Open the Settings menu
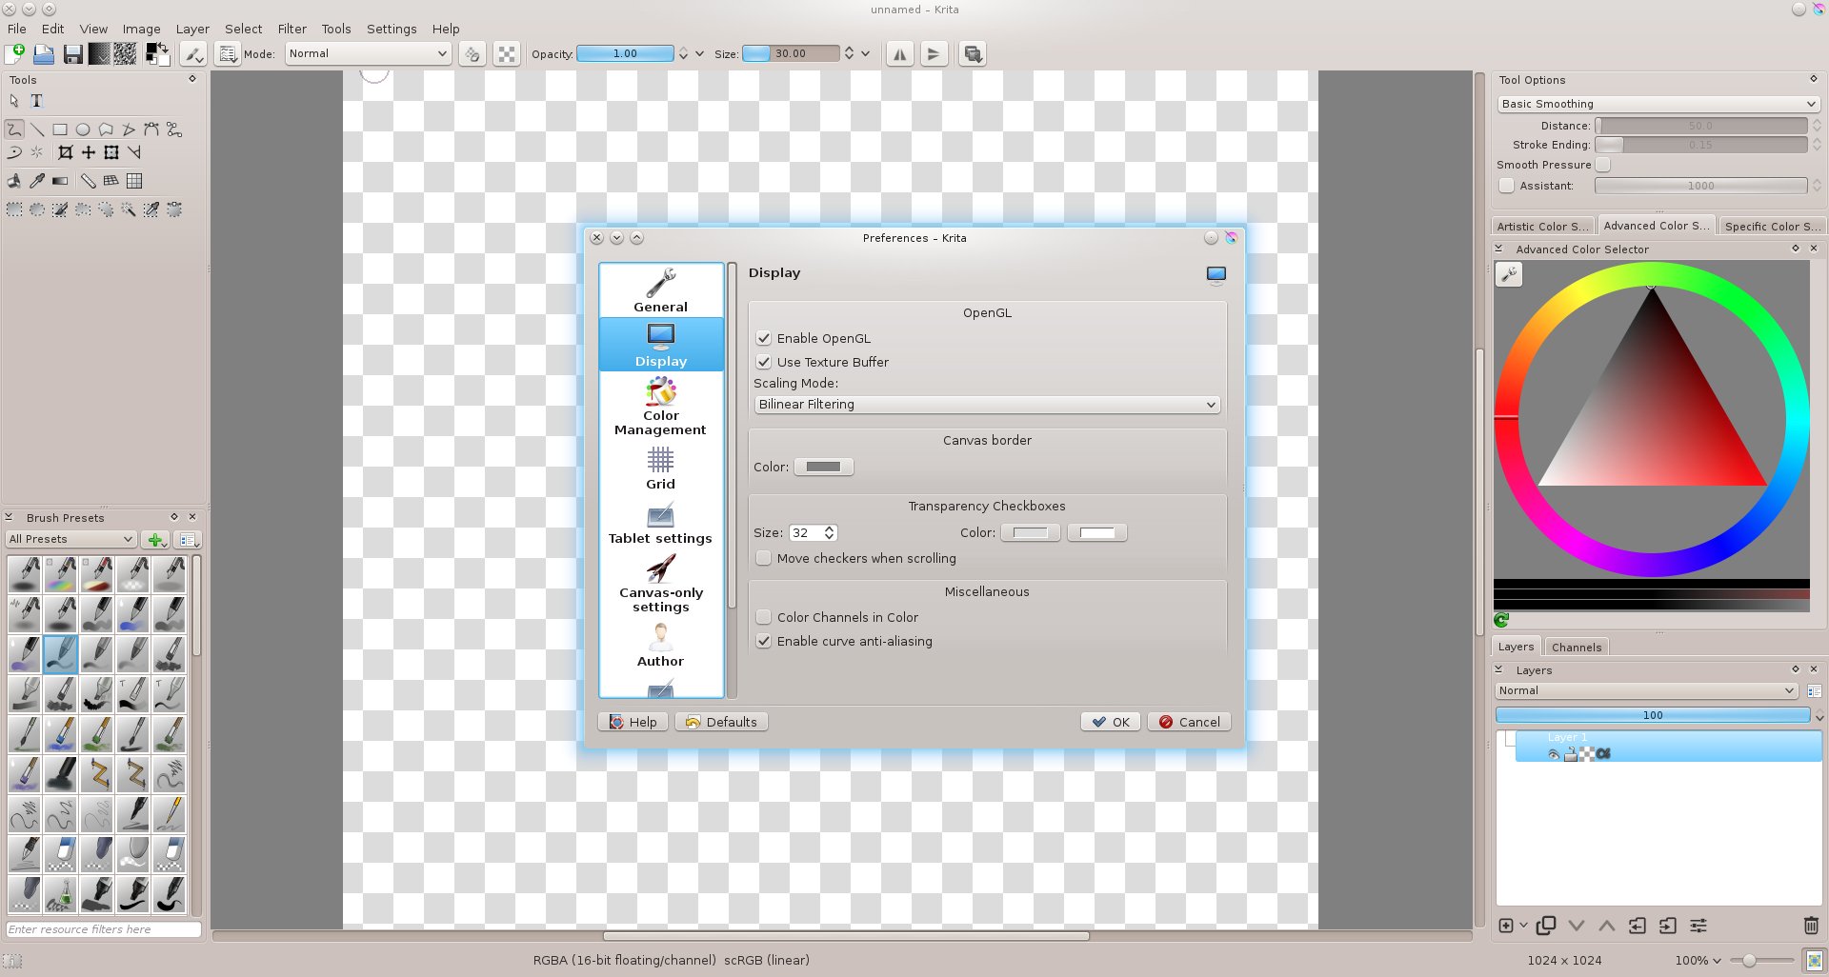1829x977 pixels. (392, 30)
